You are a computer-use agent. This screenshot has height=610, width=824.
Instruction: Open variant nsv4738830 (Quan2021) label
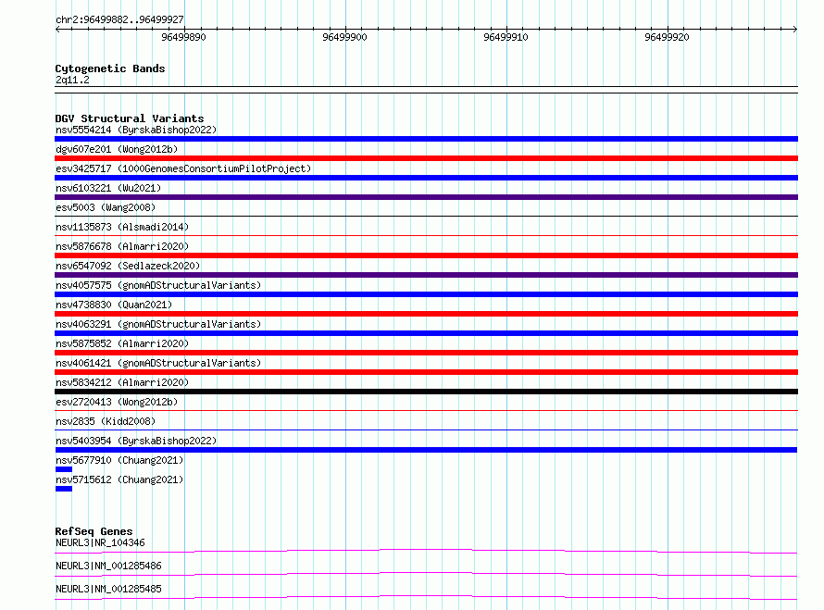[114, 305]
